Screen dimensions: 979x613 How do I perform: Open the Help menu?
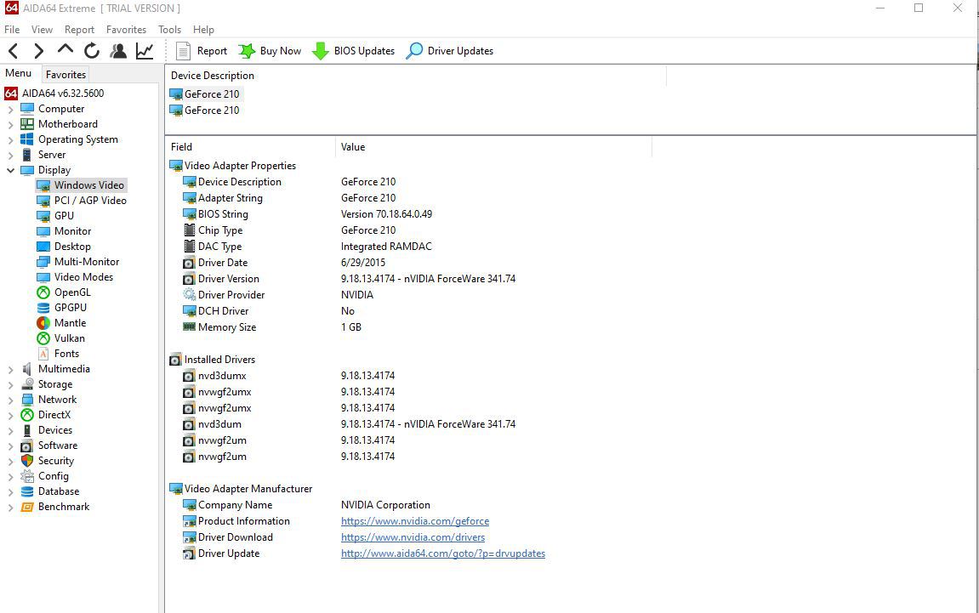tap(203, 30)
